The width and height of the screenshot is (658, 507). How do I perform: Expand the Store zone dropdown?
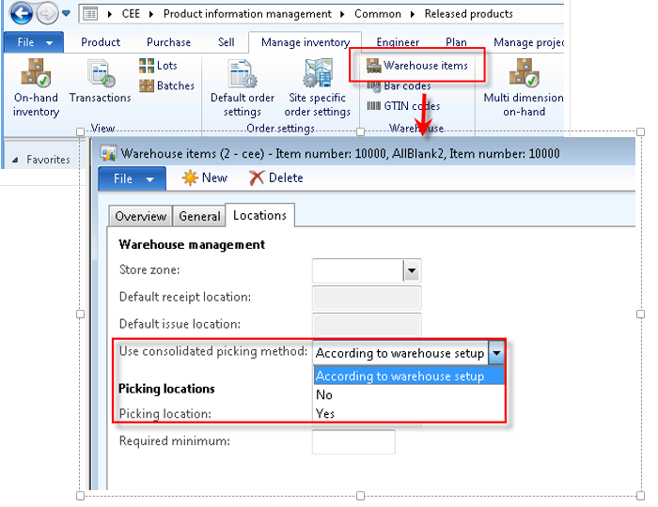click(411, 271)
